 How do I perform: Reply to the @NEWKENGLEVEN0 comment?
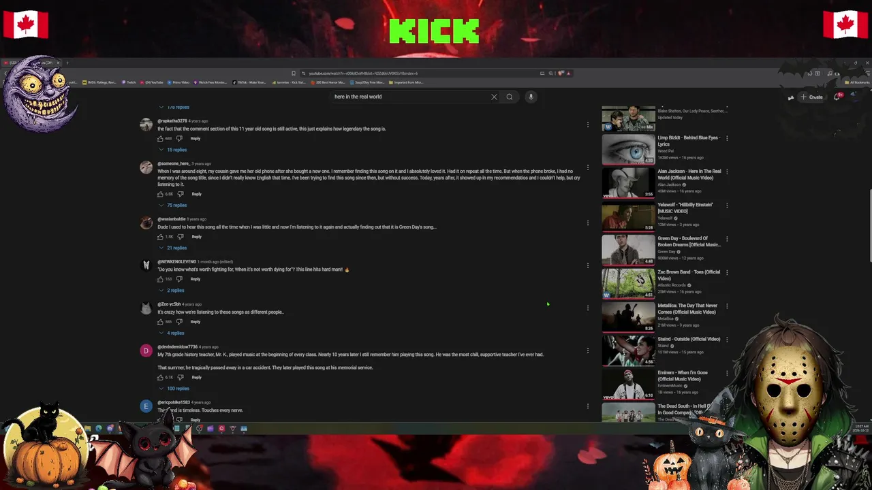[196, 279]
